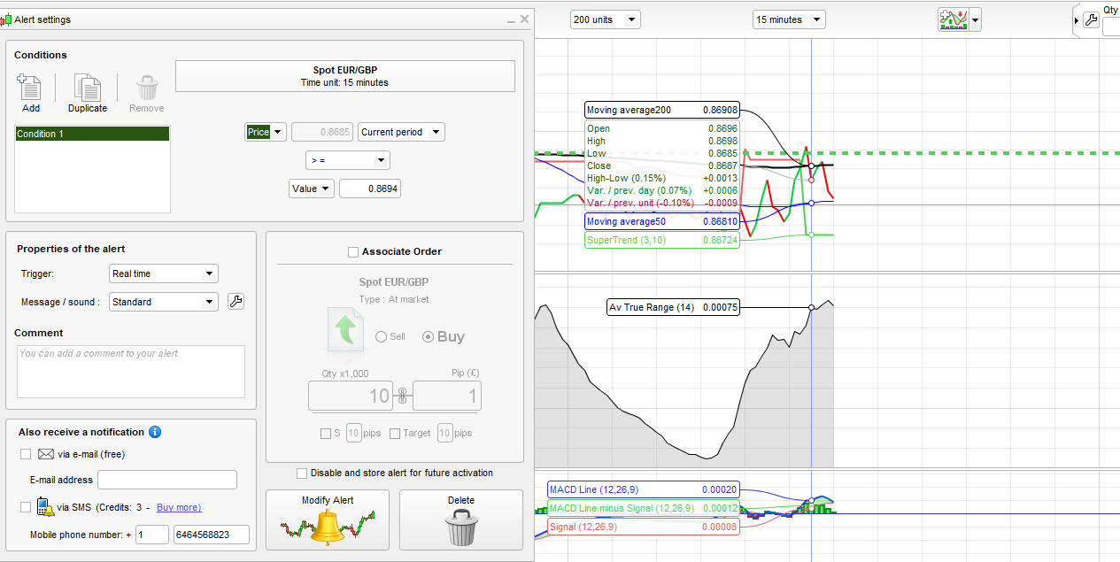Click the Buy more credits link
This screenshot has width=1120, height=562.
[x=179, y=507]
